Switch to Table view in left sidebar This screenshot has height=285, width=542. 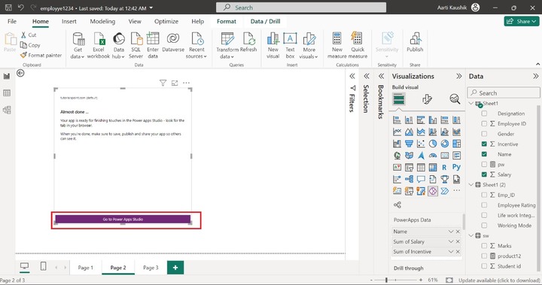(7, 93)
